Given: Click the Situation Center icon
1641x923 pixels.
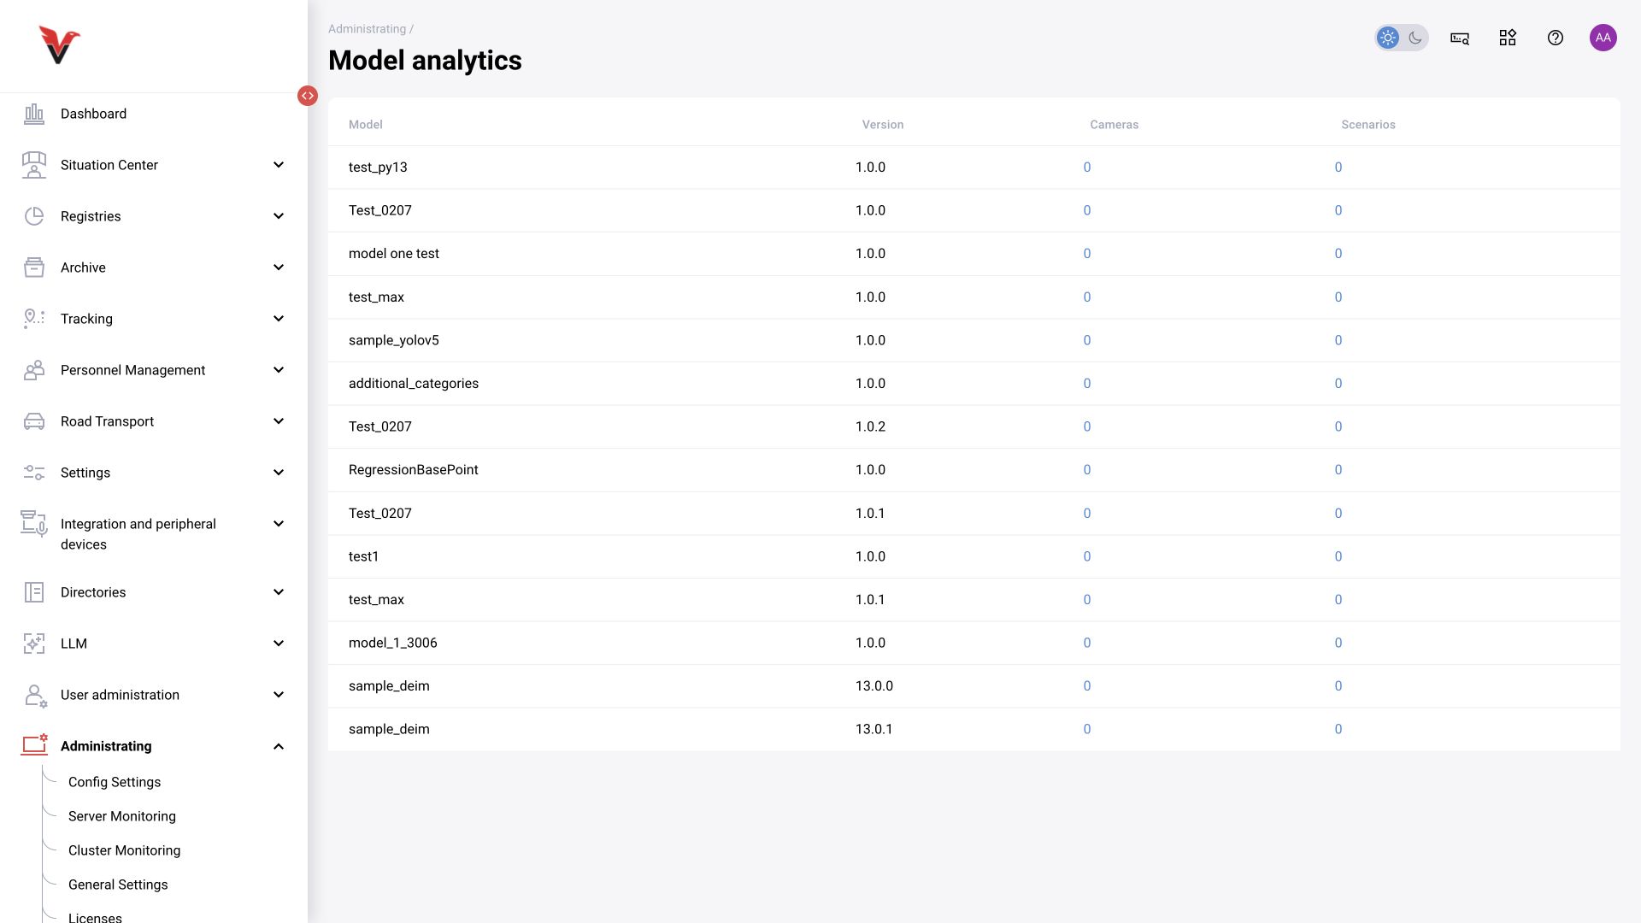Looking at the screenshot, I should (34, 165).
